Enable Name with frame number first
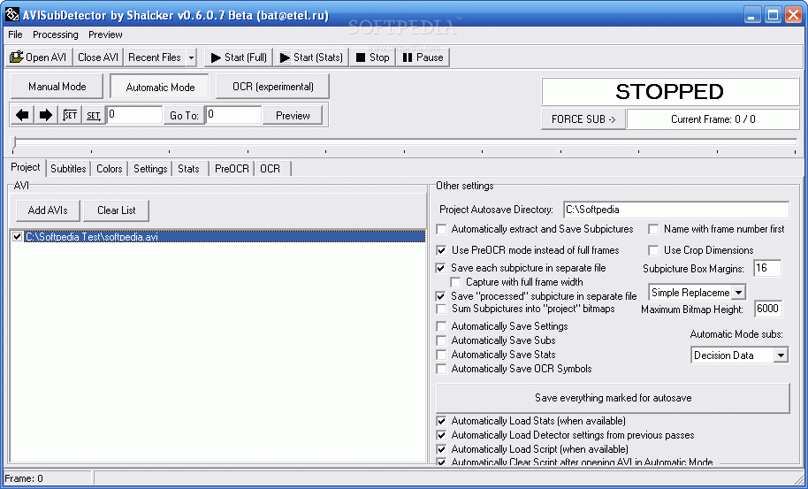 (653, 229)
